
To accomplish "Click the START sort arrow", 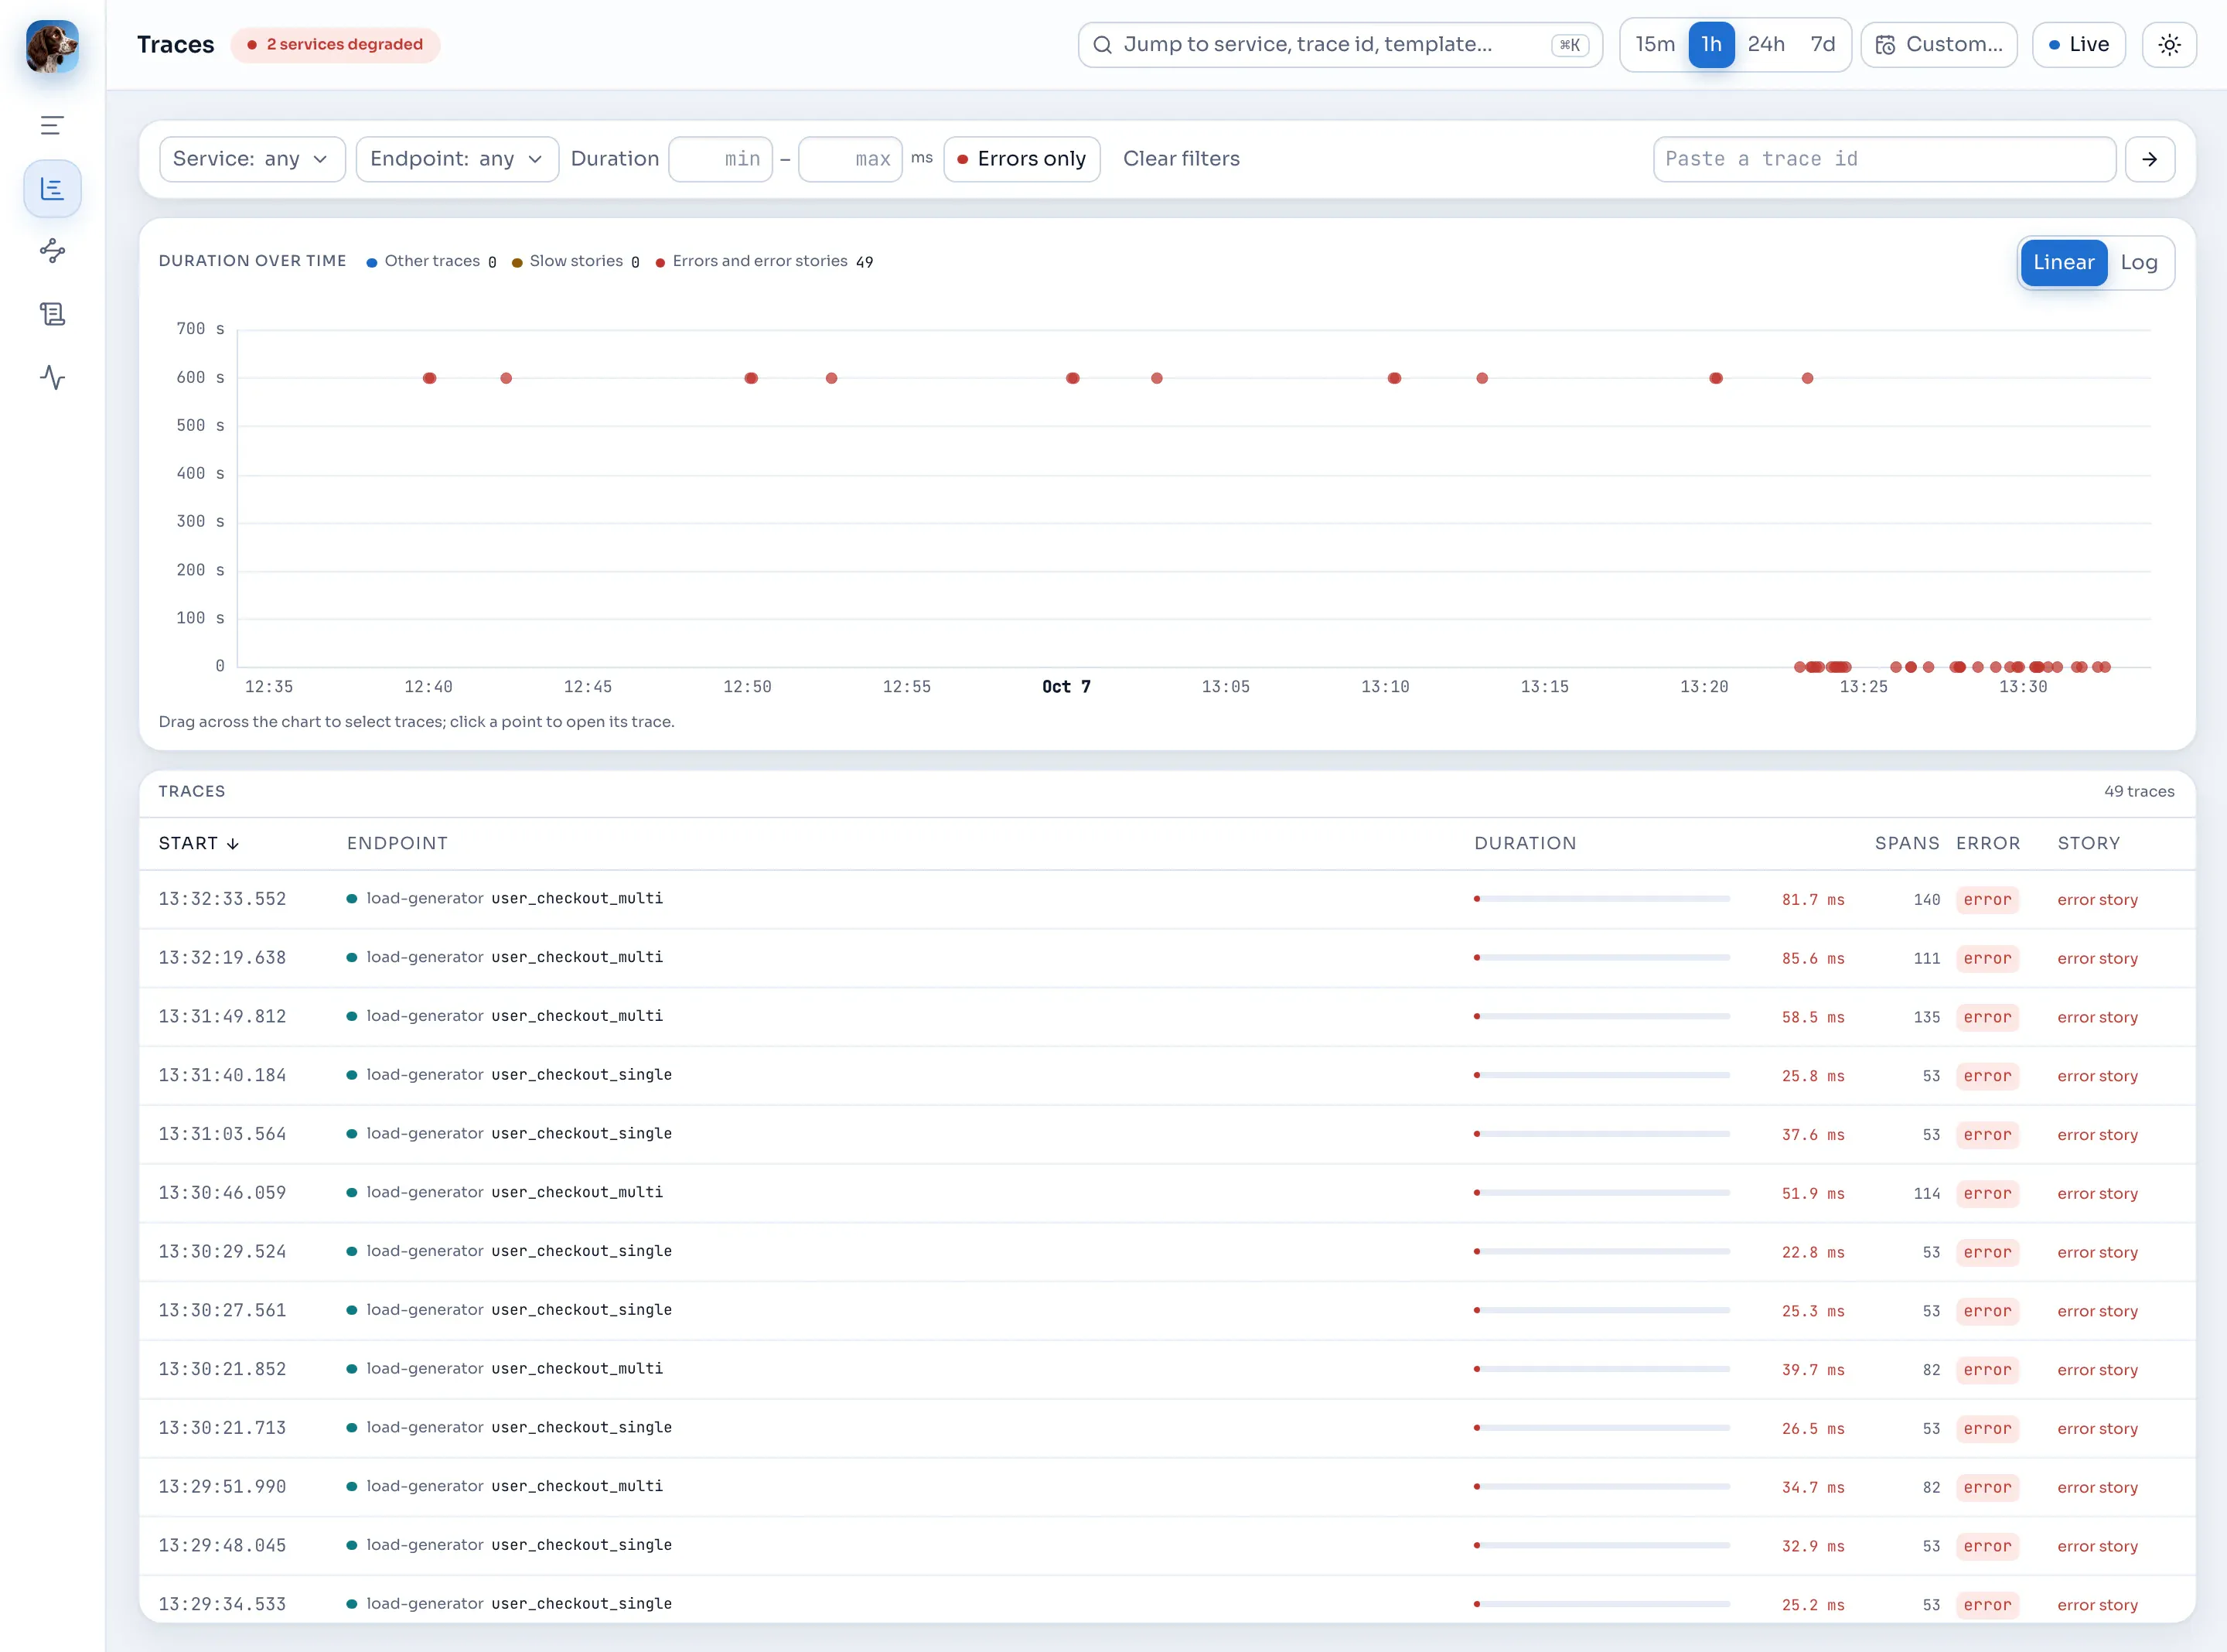I will coord(233,844).
